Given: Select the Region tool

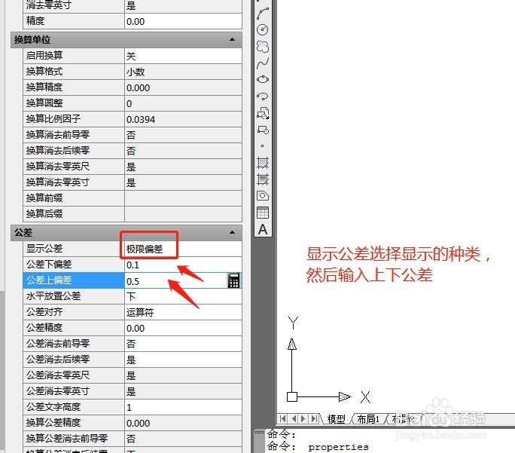Looking at the screenshot, I should click(263, 196).
